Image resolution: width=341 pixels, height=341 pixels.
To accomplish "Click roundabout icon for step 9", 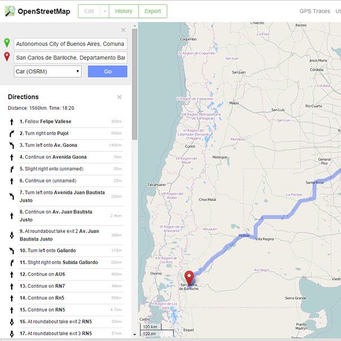I will (12, 235).
